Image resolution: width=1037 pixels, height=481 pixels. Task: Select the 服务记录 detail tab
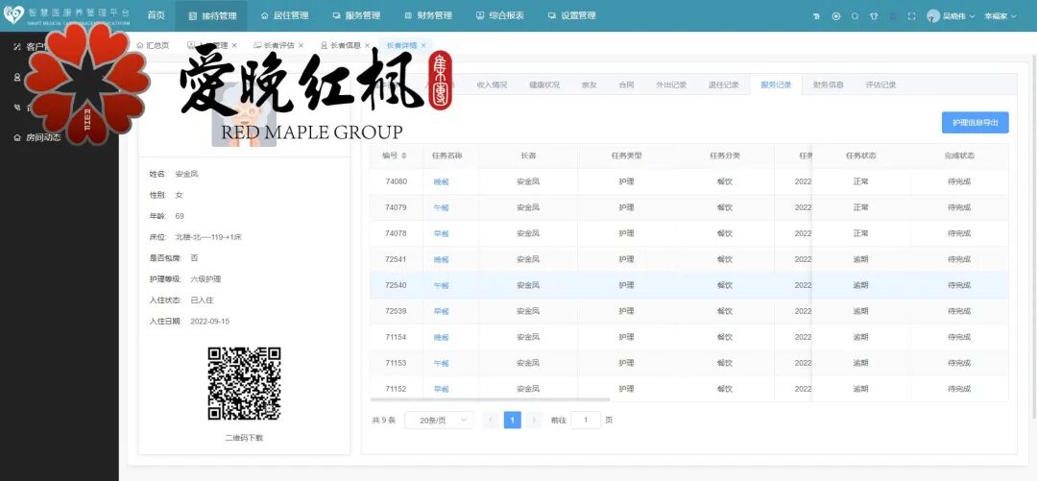point(776,84)
